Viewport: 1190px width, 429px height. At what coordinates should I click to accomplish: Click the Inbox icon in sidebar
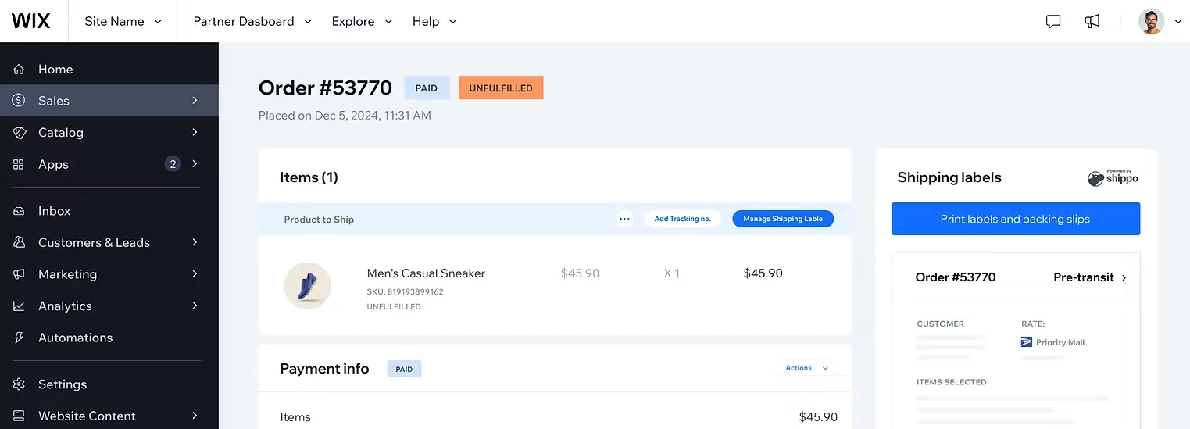click(x=20, y=211)
